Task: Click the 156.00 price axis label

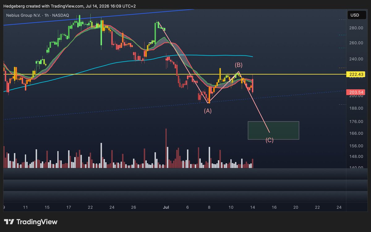Action: (x=356, y=146)
